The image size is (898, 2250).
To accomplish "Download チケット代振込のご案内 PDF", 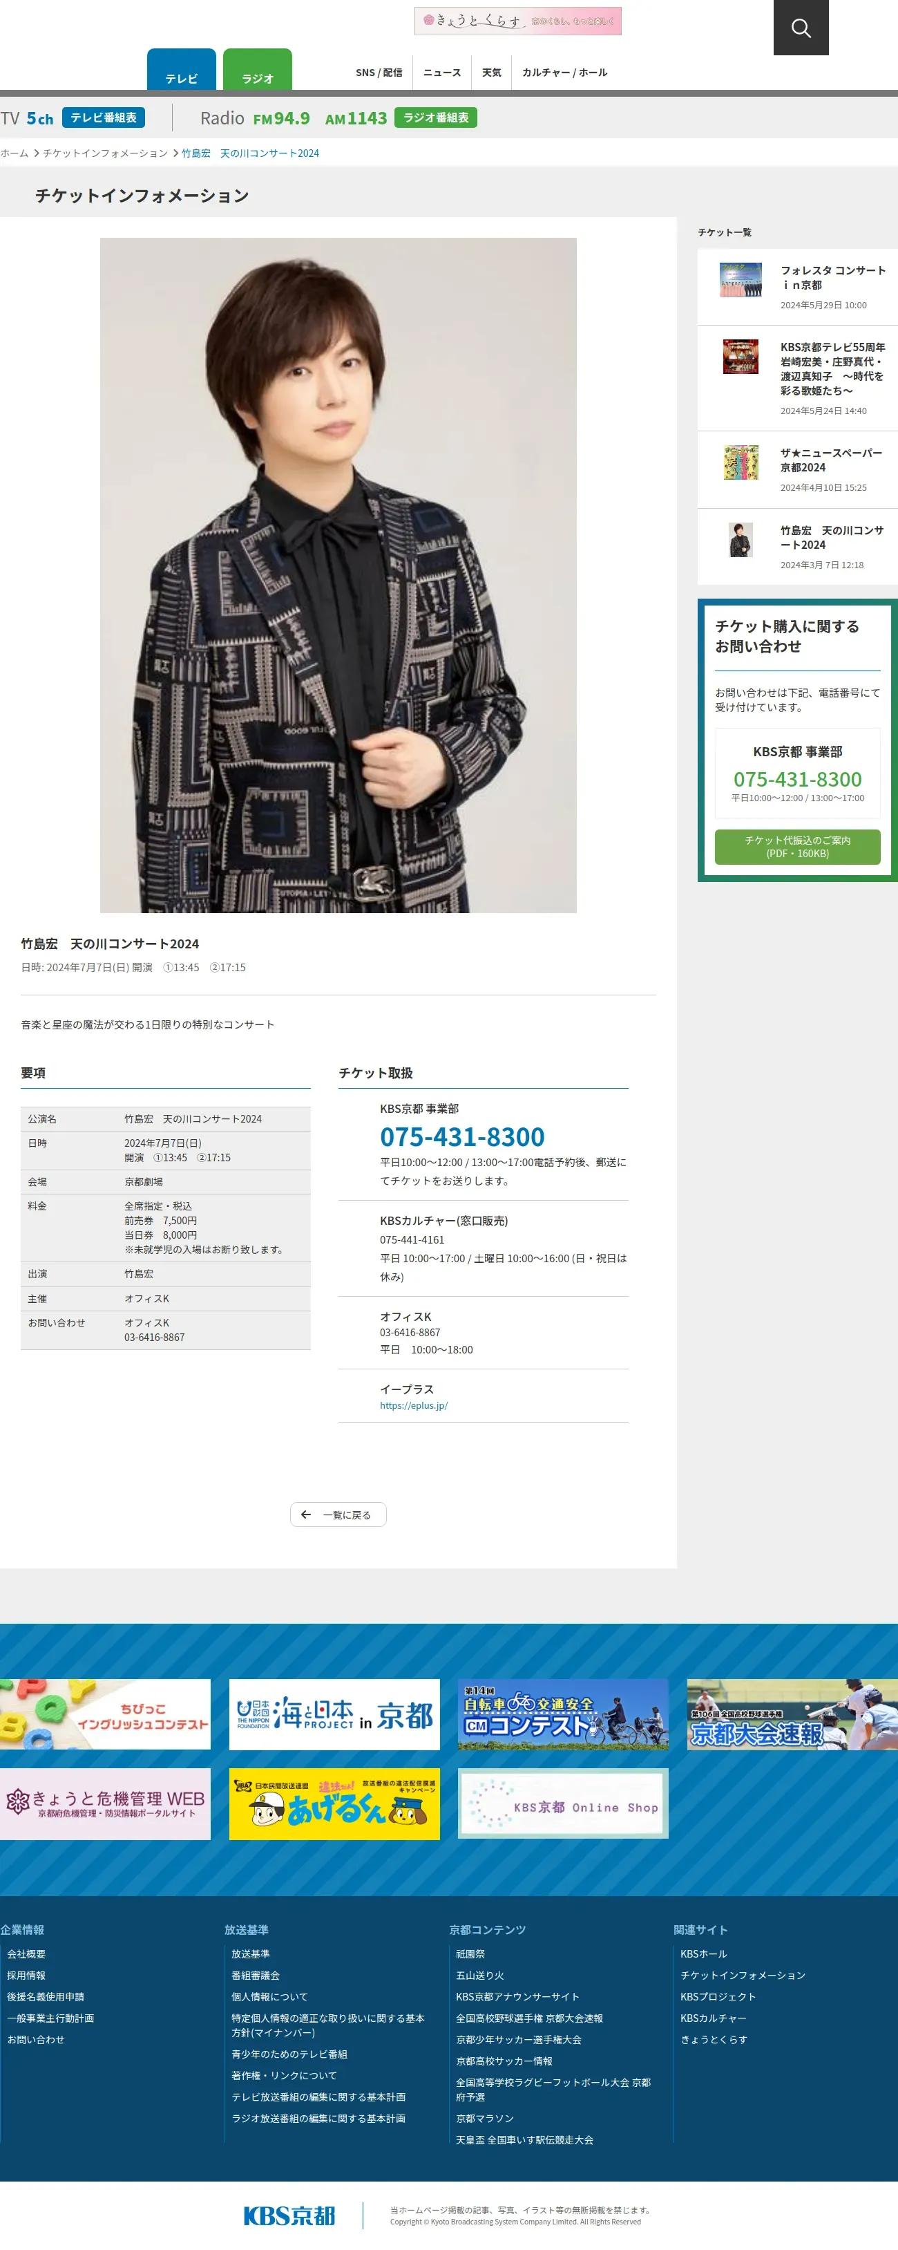I will (x=796, y=846).
